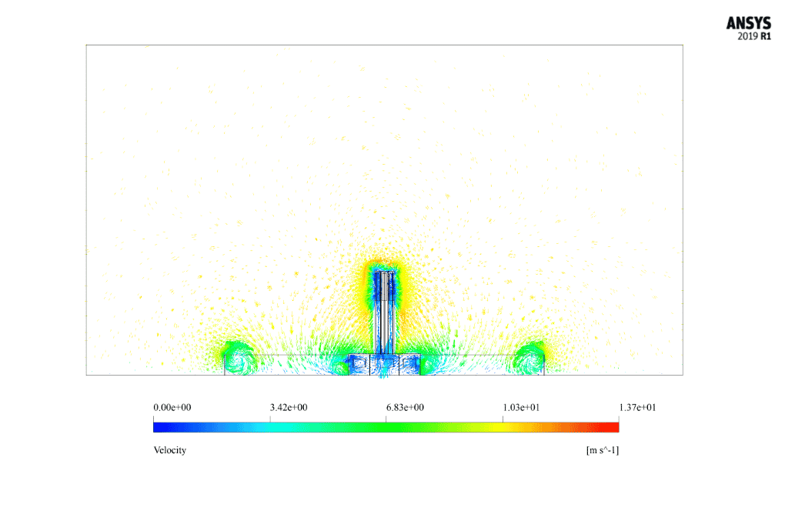Click the ANSYS logo
The image size is (785, 511).
(x=748, y=23)
